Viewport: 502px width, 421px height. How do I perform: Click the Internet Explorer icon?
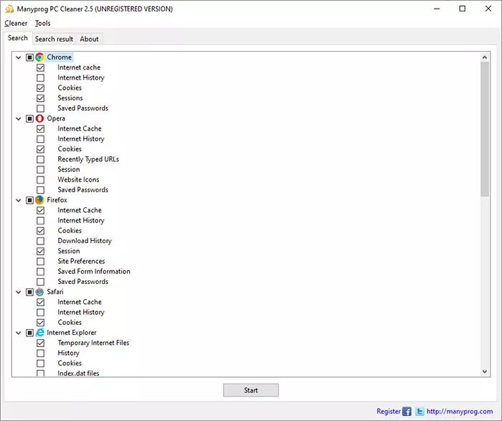click(39, 333)
